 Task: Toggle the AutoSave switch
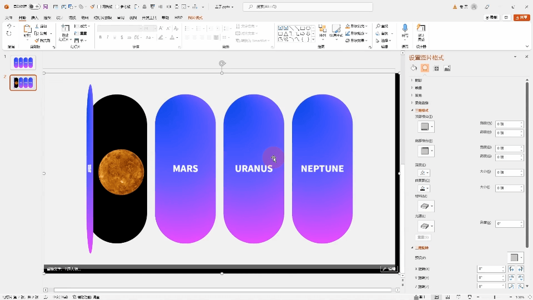click(34, 7)
